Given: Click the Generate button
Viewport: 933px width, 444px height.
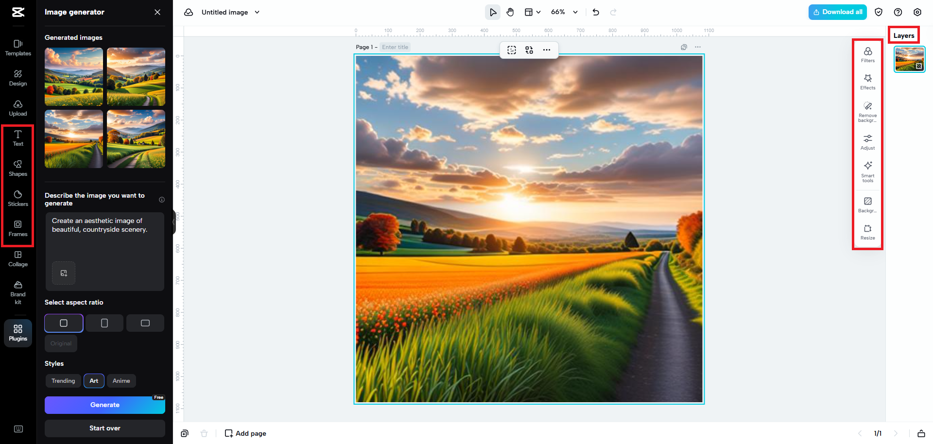Looking at the screenshot, I should (104, 405).
